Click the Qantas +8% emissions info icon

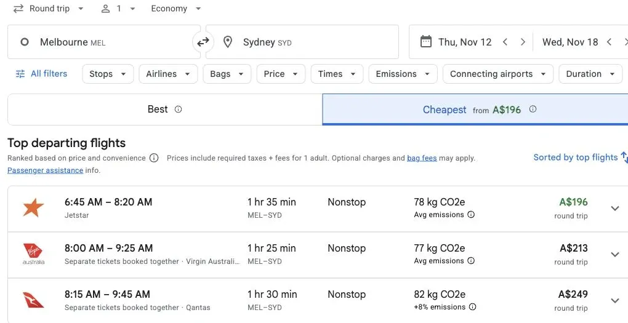click(x=473, y=307)
